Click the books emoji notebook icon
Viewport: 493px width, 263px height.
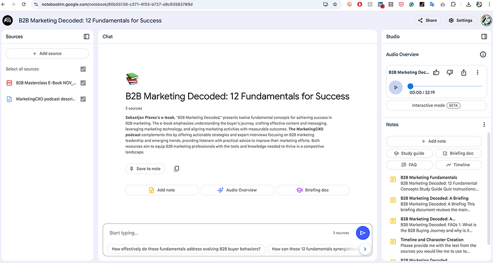132,79
